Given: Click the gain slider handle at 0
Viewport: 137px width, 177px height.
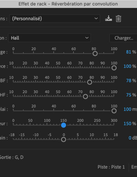Looking at the screenshot, I should (63, 140).
